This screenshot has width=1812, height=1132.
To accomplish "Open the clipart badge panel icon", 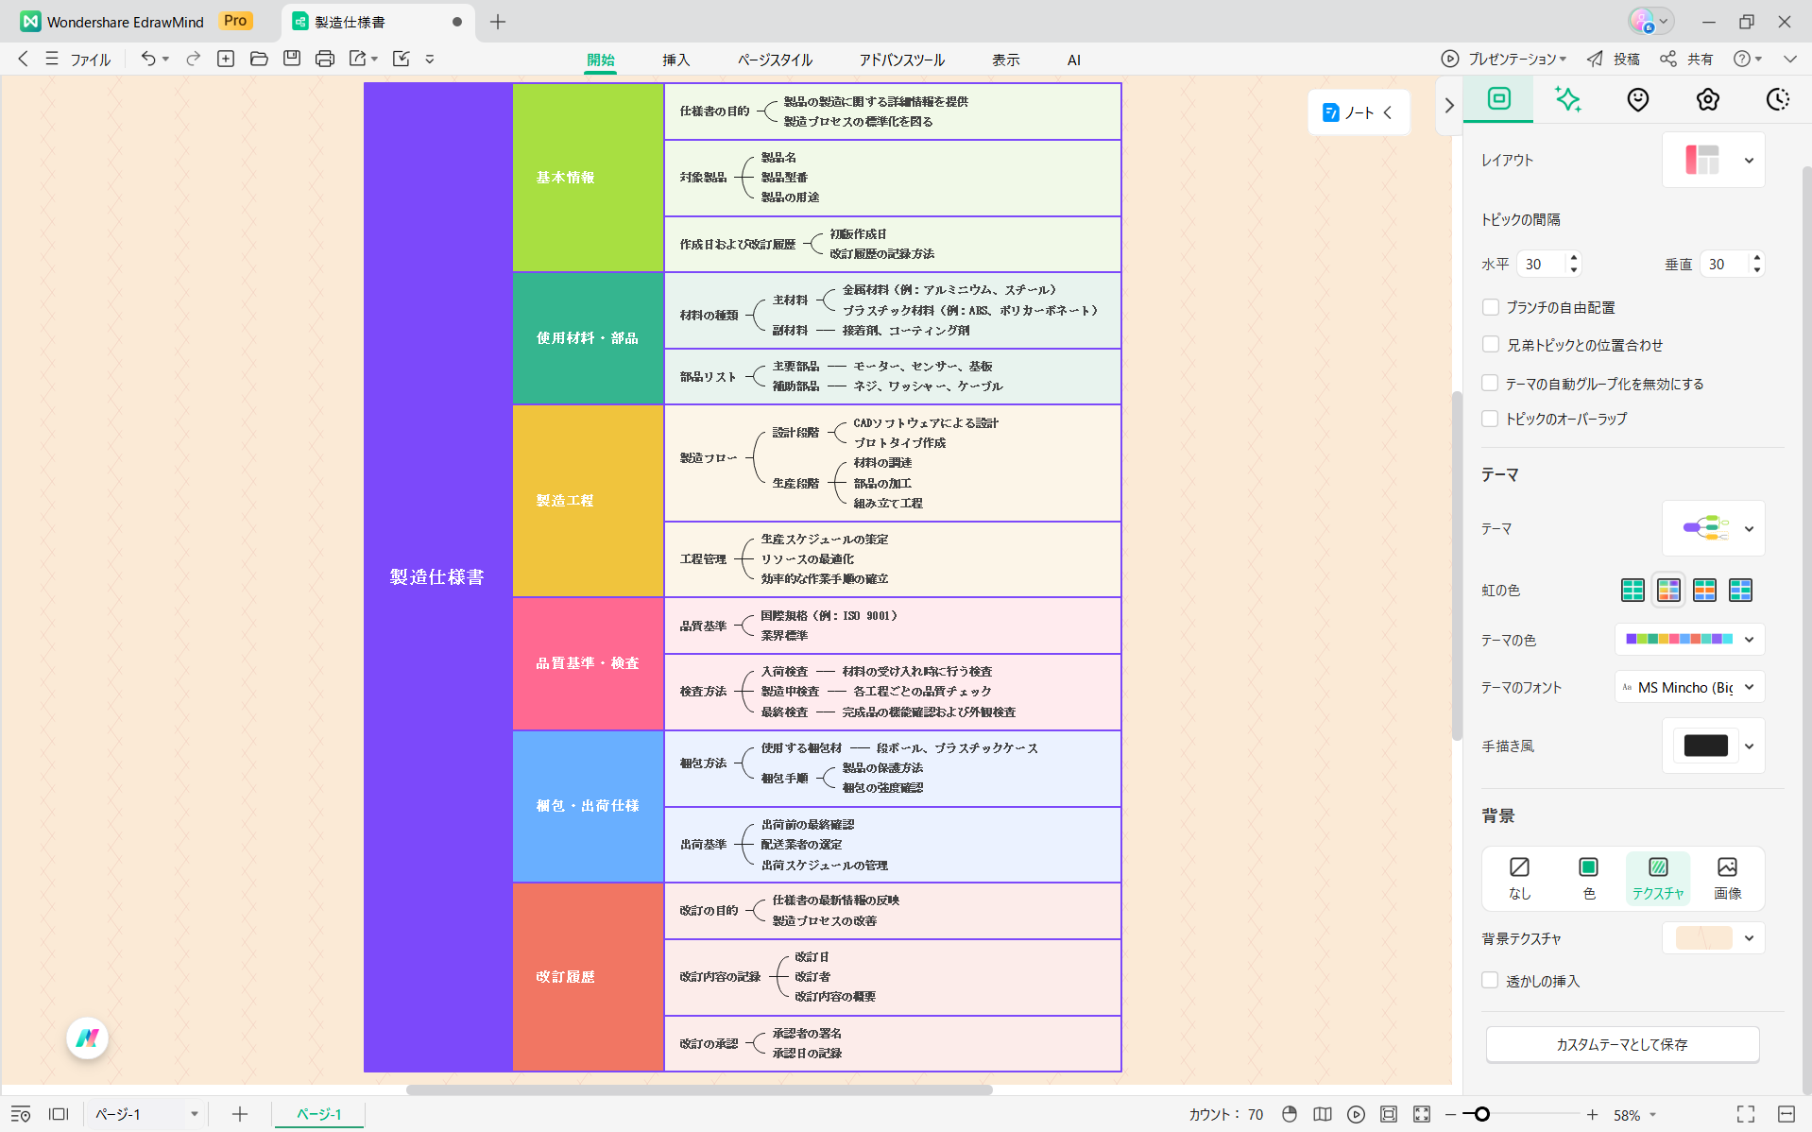I will (x=1708, y=99).
